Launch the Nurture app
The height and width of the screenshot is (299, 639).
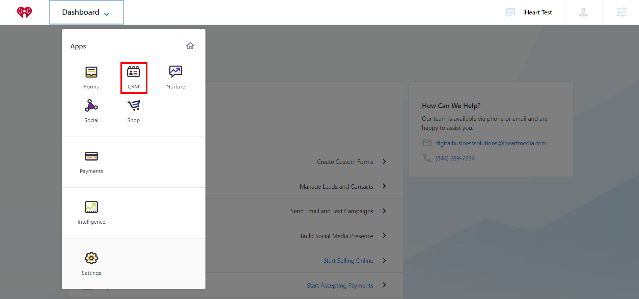176,78
